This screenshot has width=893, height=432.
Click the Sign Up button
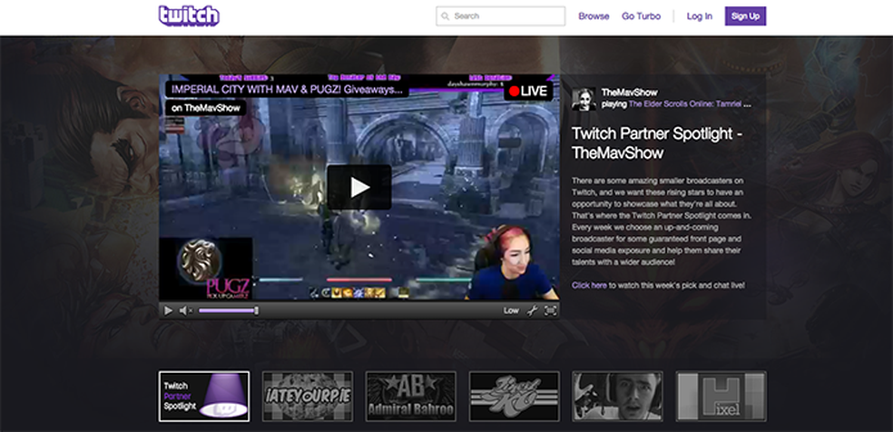745,16
